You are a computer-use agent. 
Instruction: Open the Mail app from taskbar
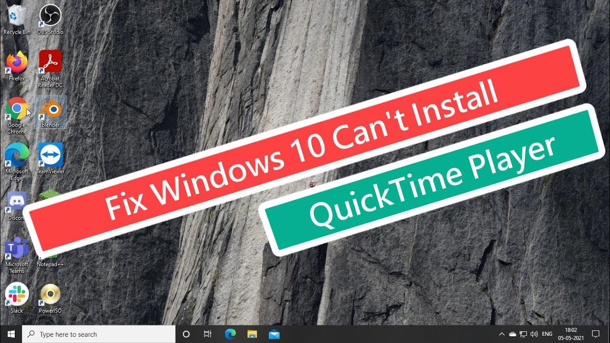pos(274,334)
